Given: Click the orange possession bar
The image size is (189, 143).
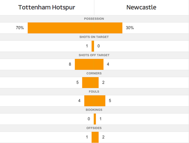Looking at the screenshot, I should [75, 28].
